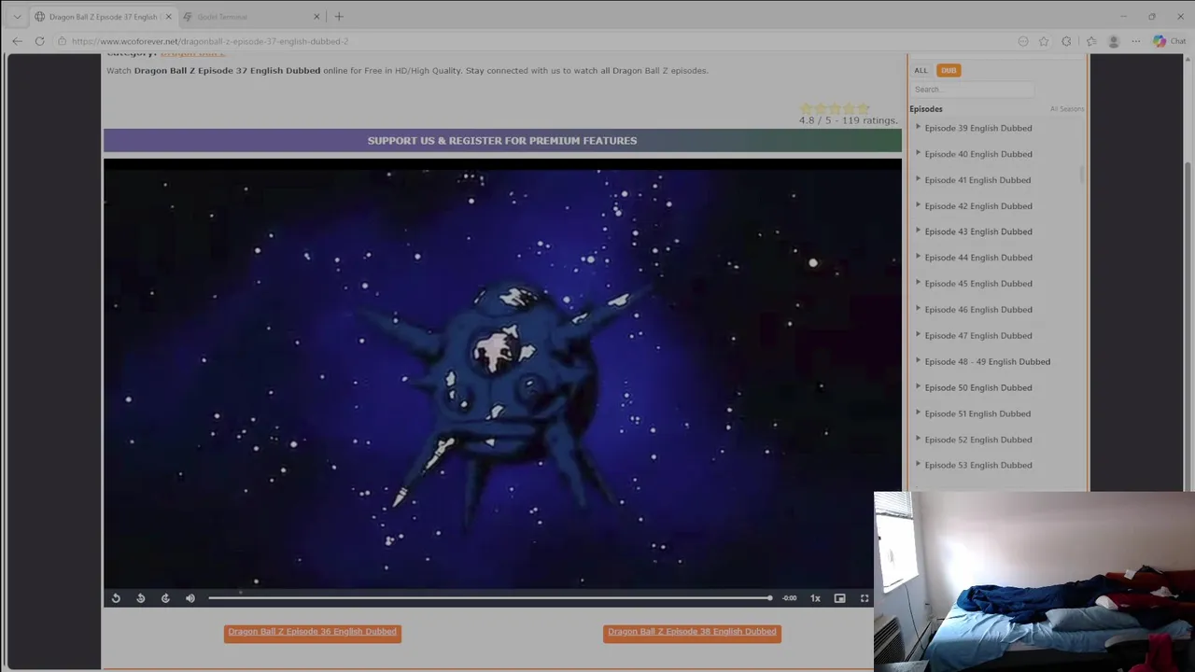
Task: Expand the Episode 39 English Dubbed arrow
Action: [918, 127]
